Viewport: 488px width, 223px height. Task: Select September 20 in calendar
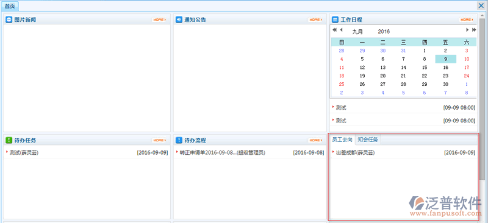[383, 76]
